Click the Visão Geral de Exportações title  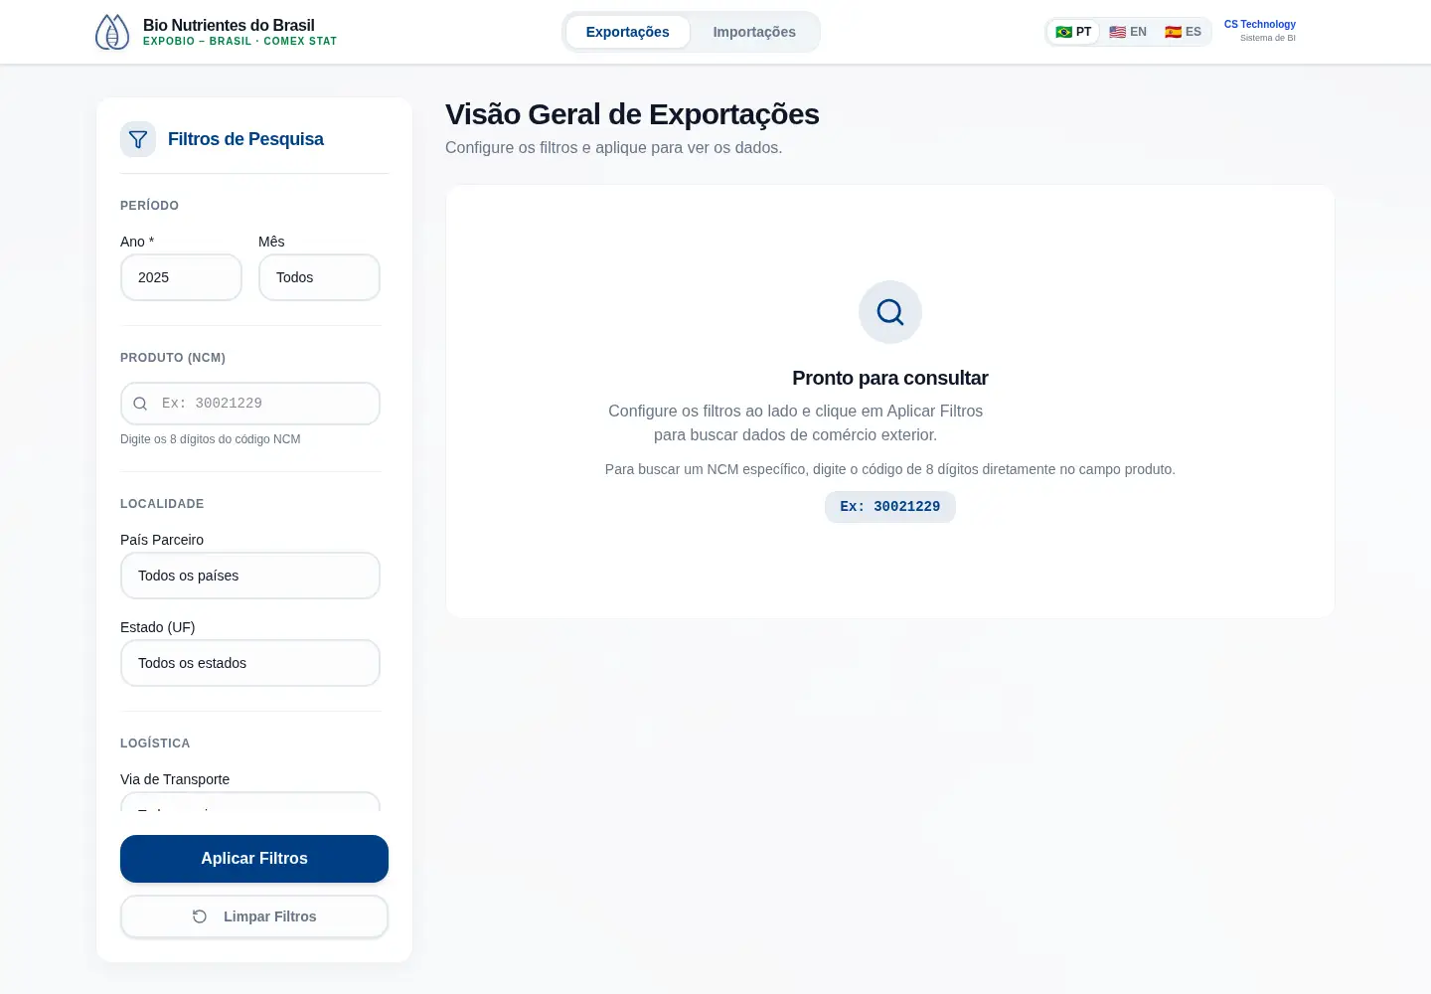(632, 114)
